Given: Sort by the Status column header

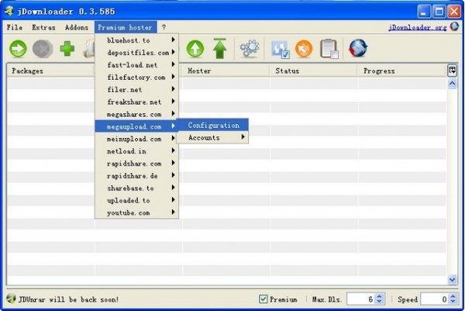Looking at the screenshot, I should tap(313, 71).
